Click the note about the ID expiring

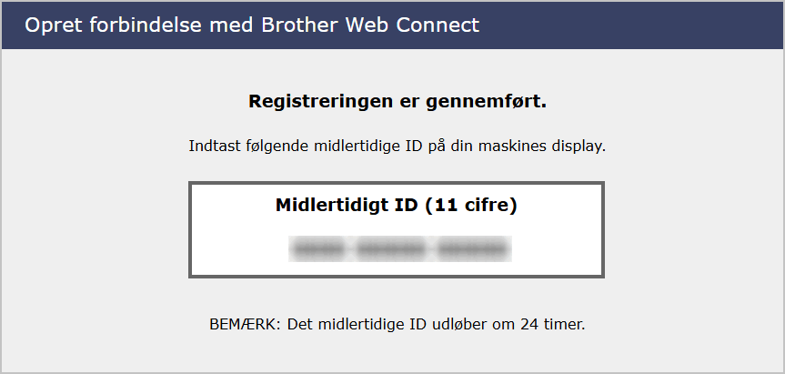point(397,323)
